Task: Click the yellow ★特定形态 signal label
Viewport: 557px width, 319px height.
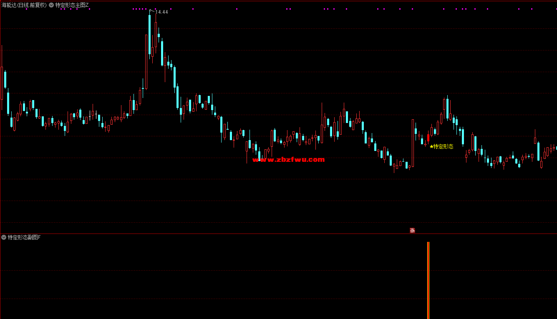Action: 441,146
